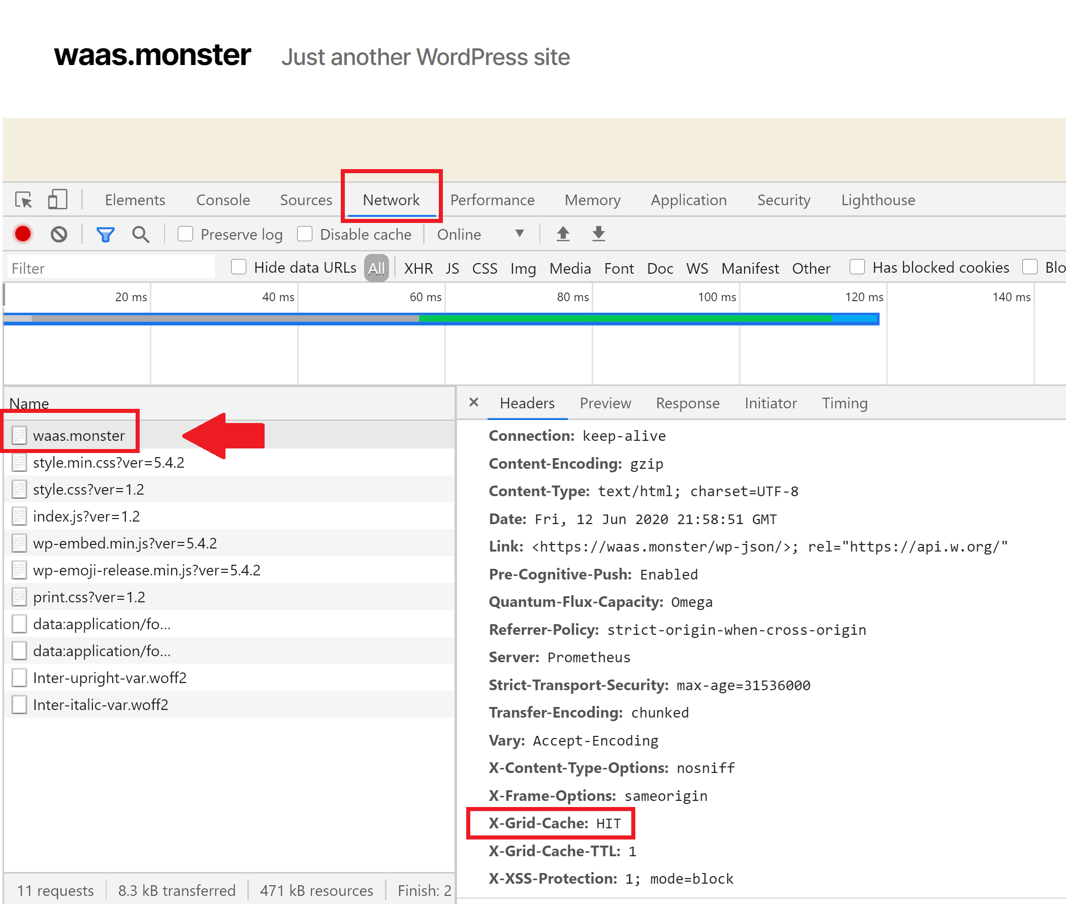The width and height of the screenshot is (1066, 904).
Task: Click the X-Grid-Cache: HIT header line
Action: coord(555,823)
